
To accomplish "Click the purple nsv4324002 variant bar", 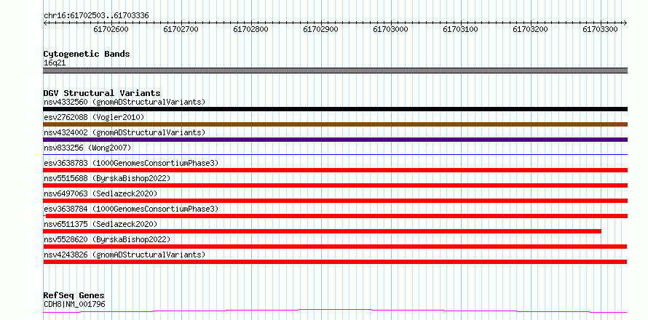I will click(x=335, y=140).
